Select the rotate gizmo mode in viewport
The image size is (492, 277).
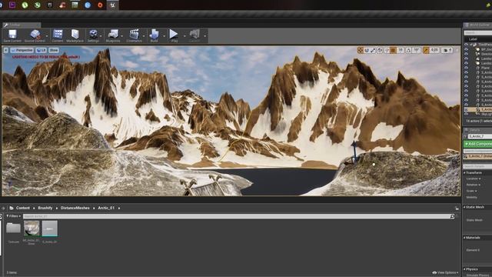pyautogui.click(x=367, y=50)
